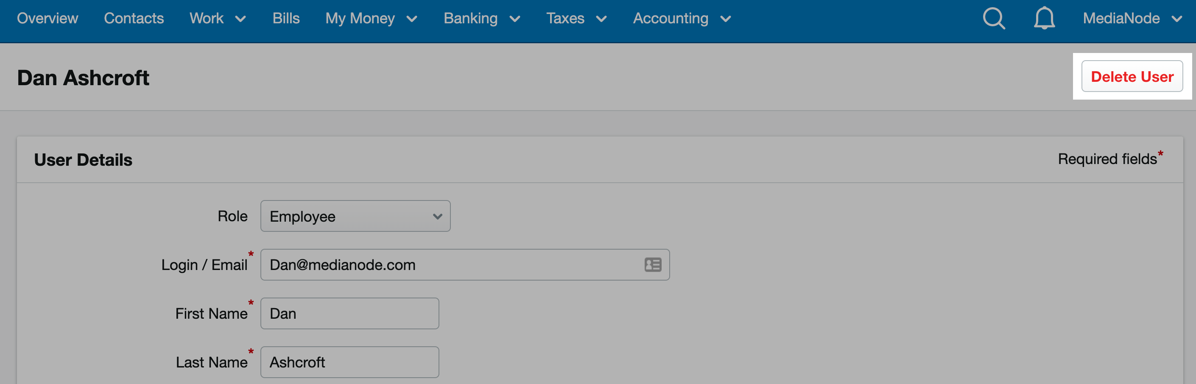Click the Delete User button
Image resolution: width=1196 pixels, height=384 pixels.
1132,76
